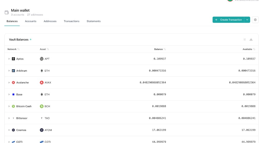Click the Bitcoin Cash network name
The height and width of the screenshot is (143, 263).
tap(24, 106)
